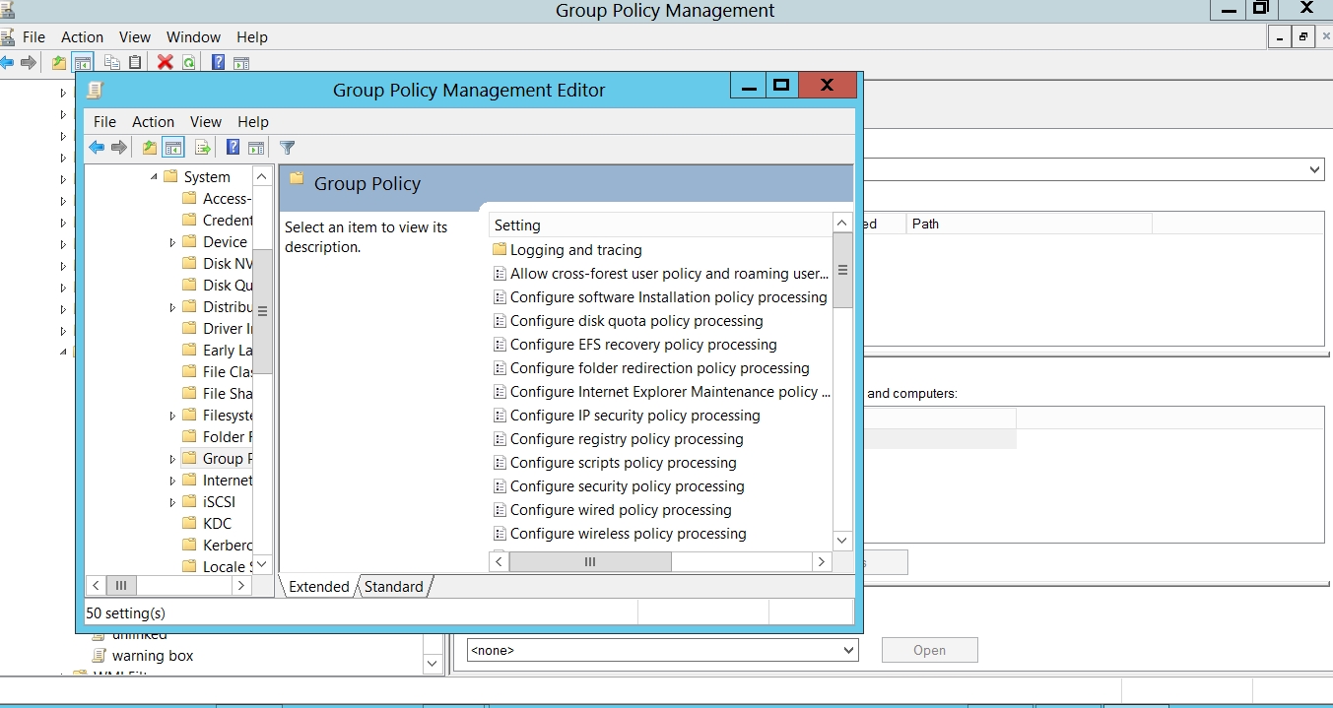1333x708 pixels.
Task: Collapse the System folder node in the tree
Action: coord(154,177)
